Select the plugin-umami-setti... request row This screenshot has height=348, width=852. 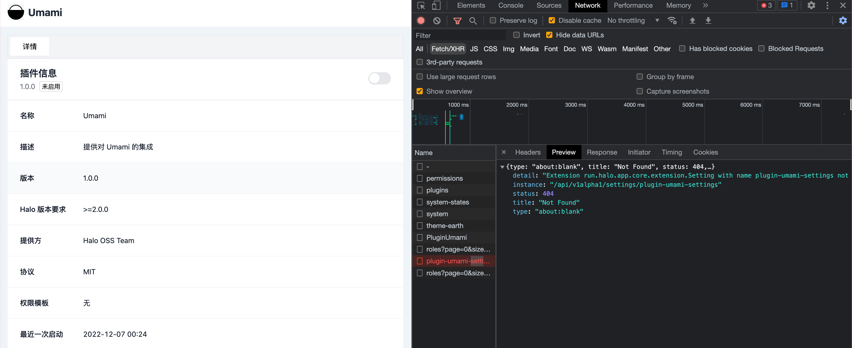[454, 261]
